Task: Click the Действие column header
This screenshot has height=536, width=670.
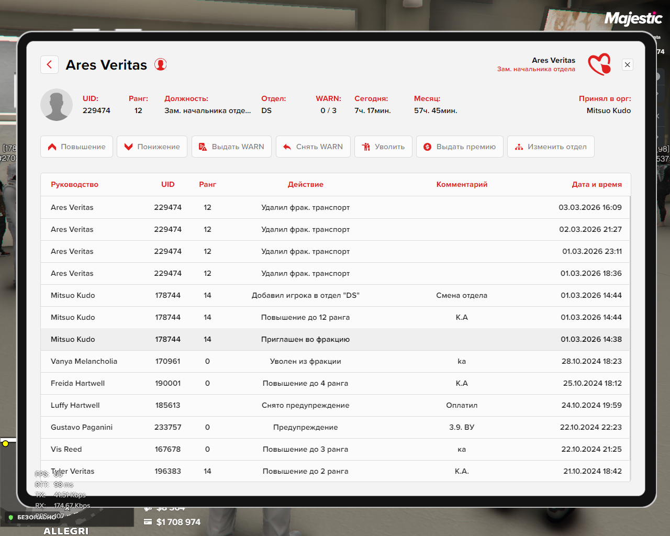Action: click(305, 184)
